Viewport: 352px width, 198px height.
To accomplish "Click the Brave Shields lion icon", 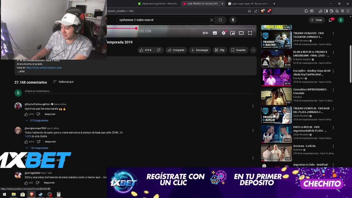I will tap(263, 11).
